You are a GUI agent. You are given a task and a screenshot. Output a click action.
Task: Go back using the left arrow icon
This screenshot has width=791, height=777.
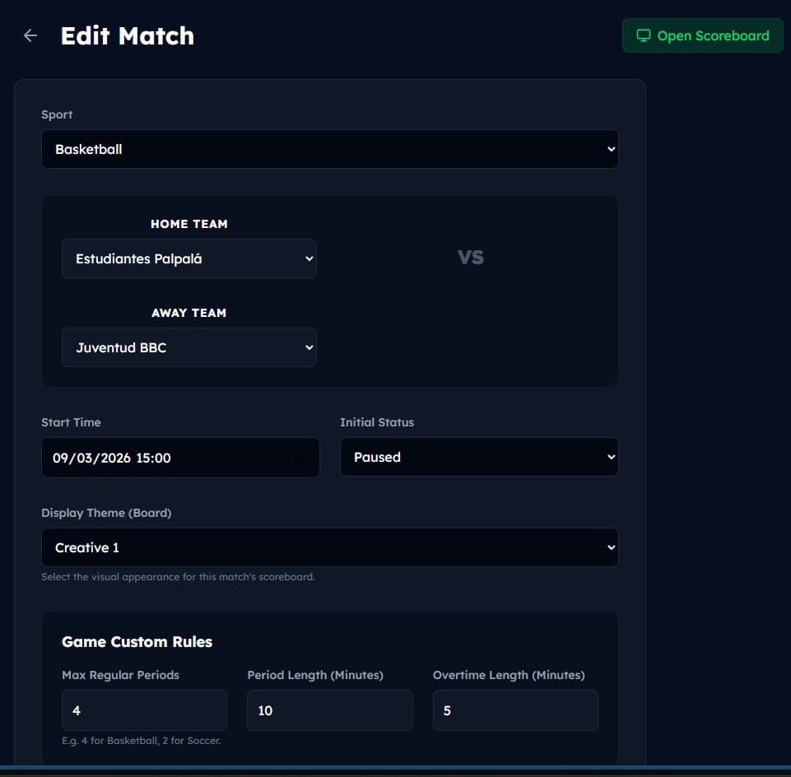pyautogui.click(x=30, y=35)
